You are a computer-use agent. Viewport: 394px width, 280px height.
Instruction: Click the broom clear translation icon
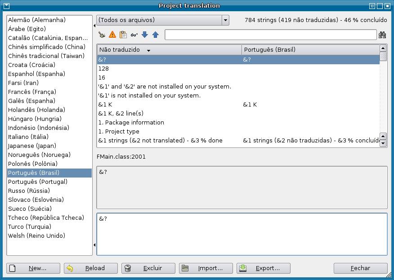point(102,35)
